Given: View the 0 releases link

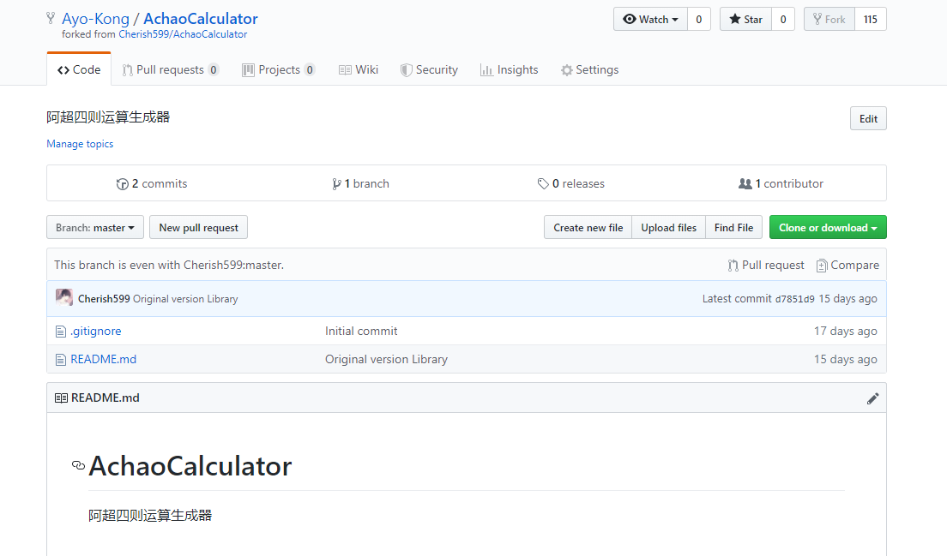Looking at the screenshot, I should 571,184.
